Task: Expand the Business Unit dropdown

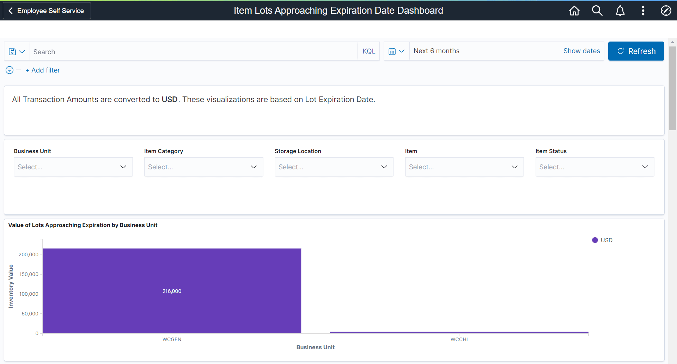Action: [x=73, y=167]
